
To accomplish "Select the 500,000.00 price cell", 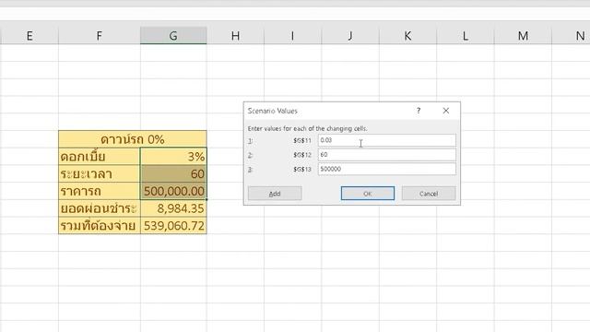I will [173, 191].
